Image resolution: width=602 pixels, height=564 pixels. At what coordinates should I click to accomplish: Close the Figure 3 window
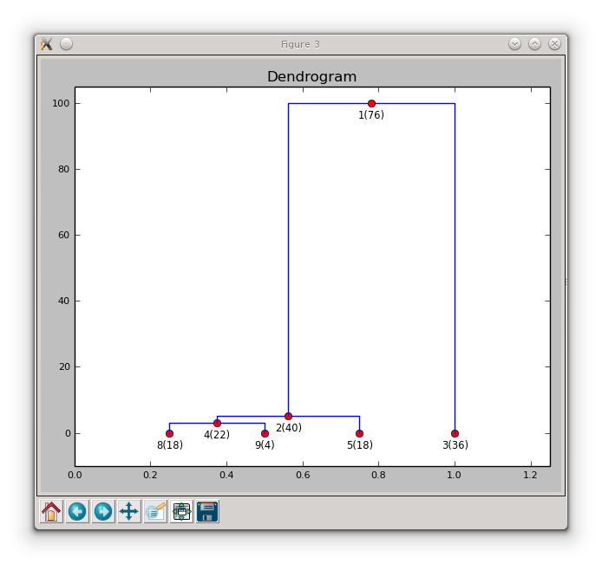(554, 44)
